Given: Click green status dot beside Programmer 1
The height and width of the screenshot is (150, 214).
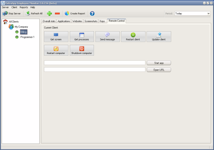Looking at the screenshot, I should 17,37.
